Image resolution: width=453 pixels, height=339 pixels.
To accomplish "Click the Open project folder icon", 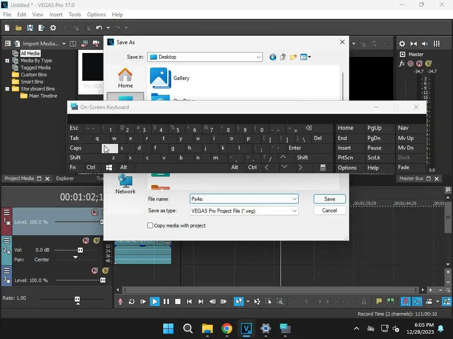I will pyautogui.click(x=19, y=28).
